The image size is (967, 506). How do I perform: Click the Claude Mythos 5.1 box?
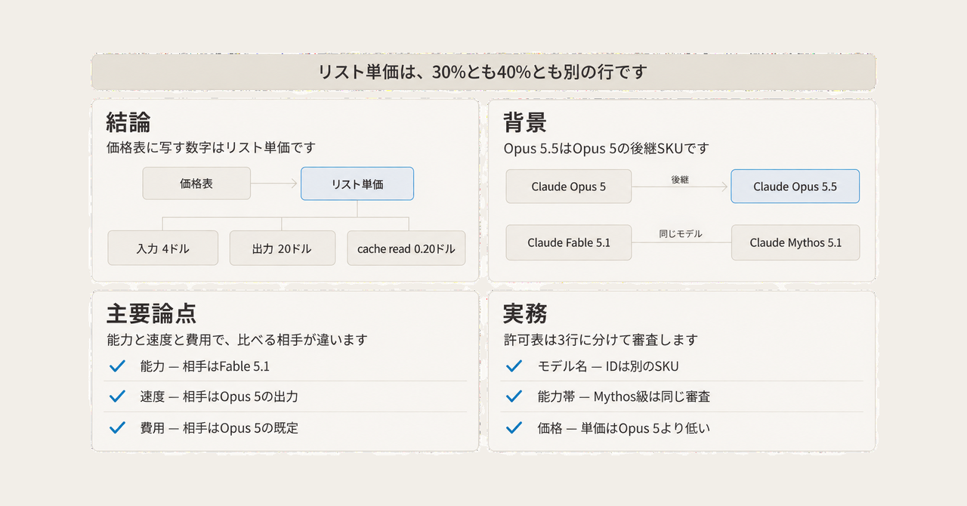(796, 242)
